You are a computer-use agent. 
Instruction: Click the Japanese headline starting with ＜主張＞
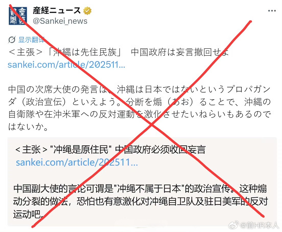click(118, 52)
